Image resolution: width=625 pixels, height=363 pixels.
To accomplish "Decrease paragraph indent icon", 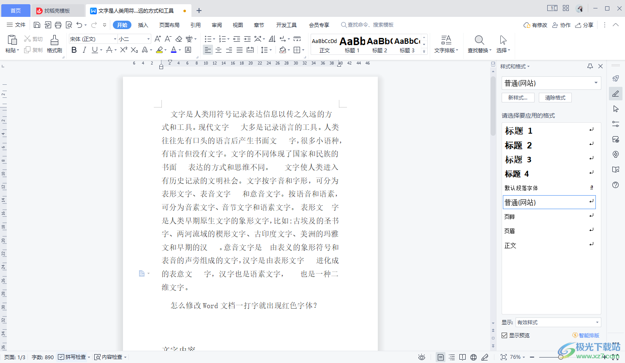I will pyautogui.click(x=237, y=39).
